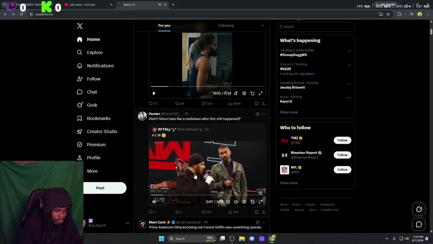Screen dimensions: 433x244
Task: Bookmark this page with the star icon
Action: coord(388,14)
